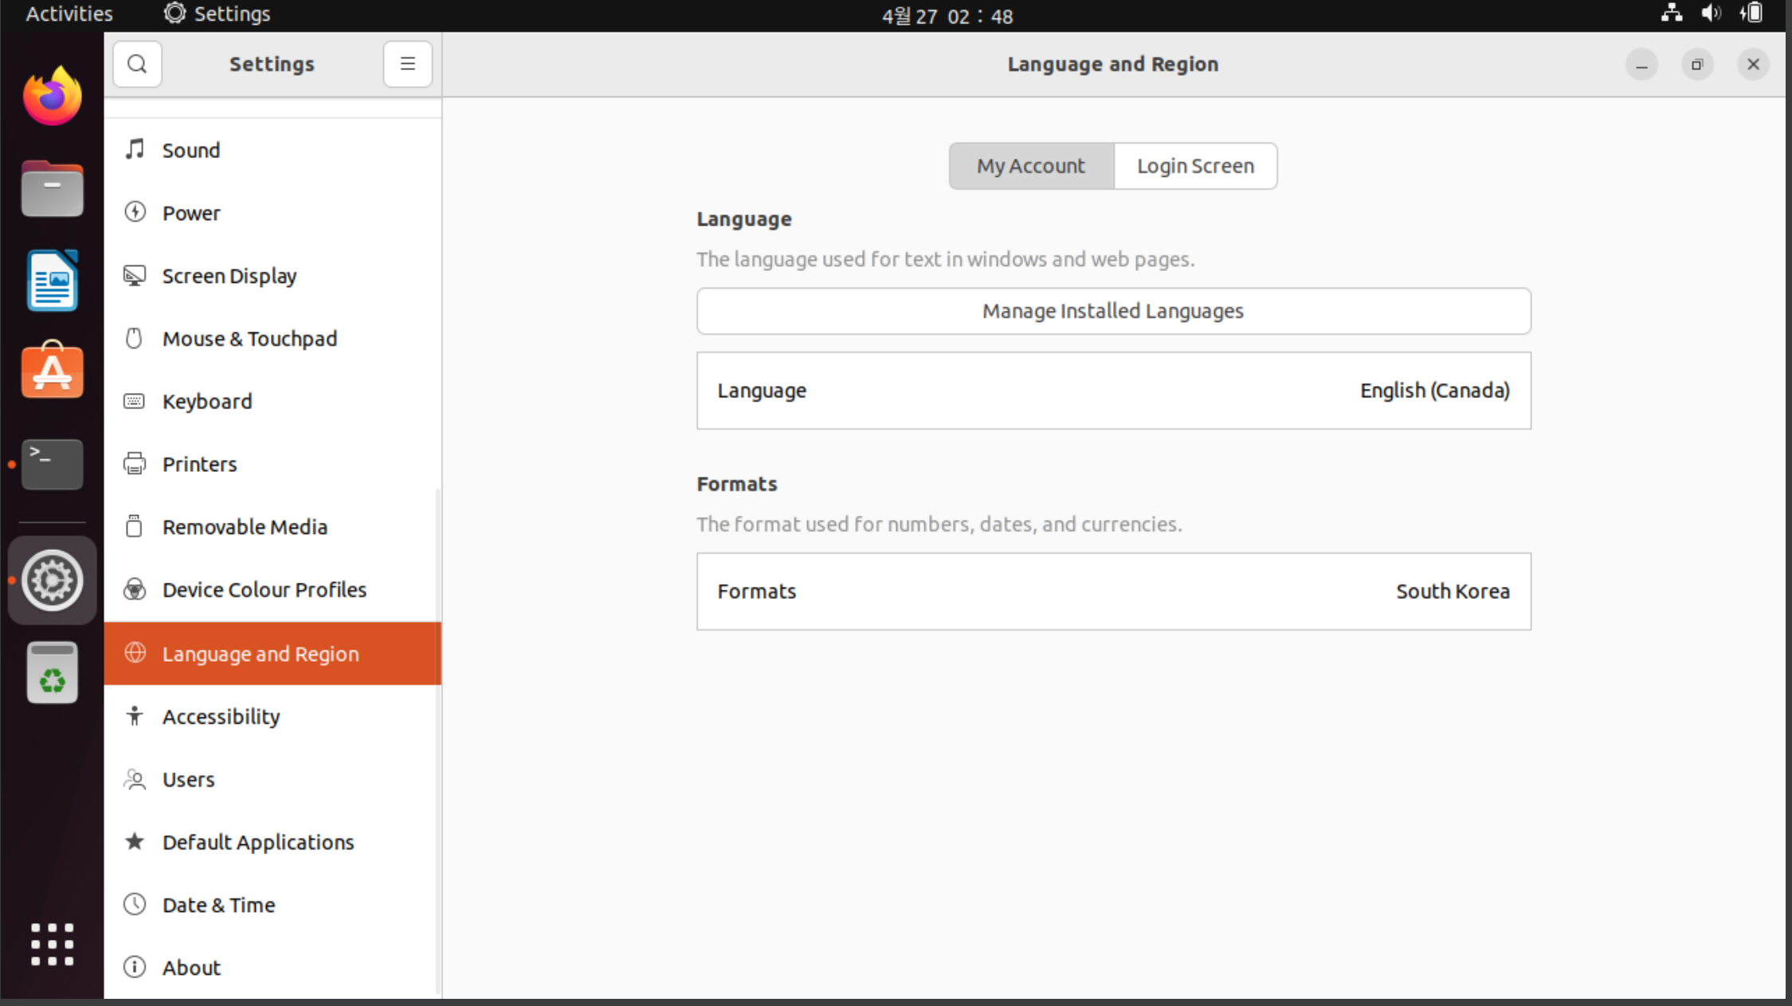Open Sound settings in sidebar
Viewport: 1792px width, 1006px height.
tap(191, 150)
